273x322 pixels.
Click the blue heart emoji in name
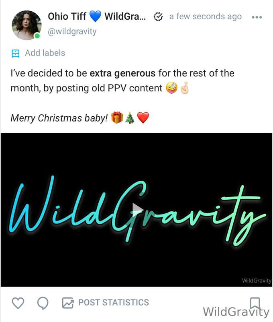(96, 17)
